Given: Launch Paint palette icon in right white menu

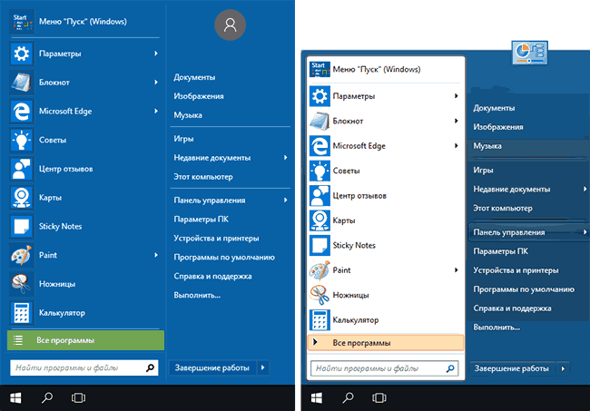Looking at the screenshot, I should click(x=320, y=270).
